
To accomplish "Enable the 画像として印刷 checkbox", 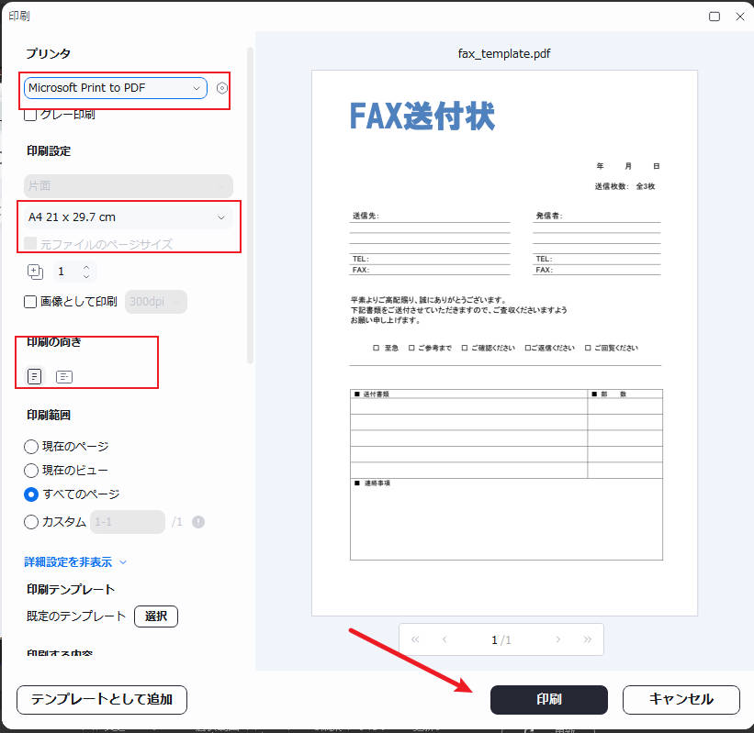I will click(31, 301).
